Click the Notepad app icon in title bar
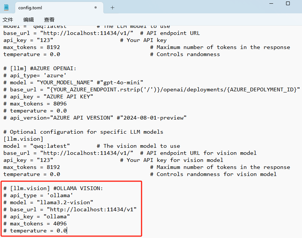 (x=6, y=7)
